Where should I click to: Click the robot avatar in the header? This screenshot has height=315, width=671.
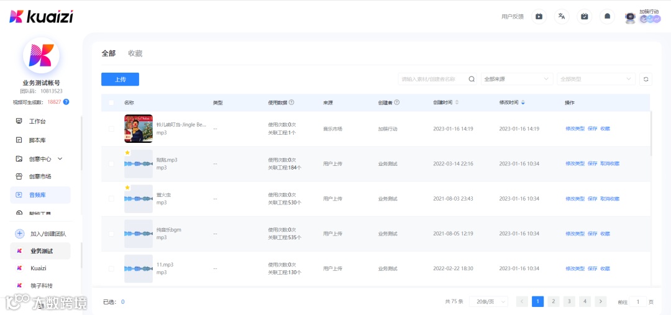[630, 17]
